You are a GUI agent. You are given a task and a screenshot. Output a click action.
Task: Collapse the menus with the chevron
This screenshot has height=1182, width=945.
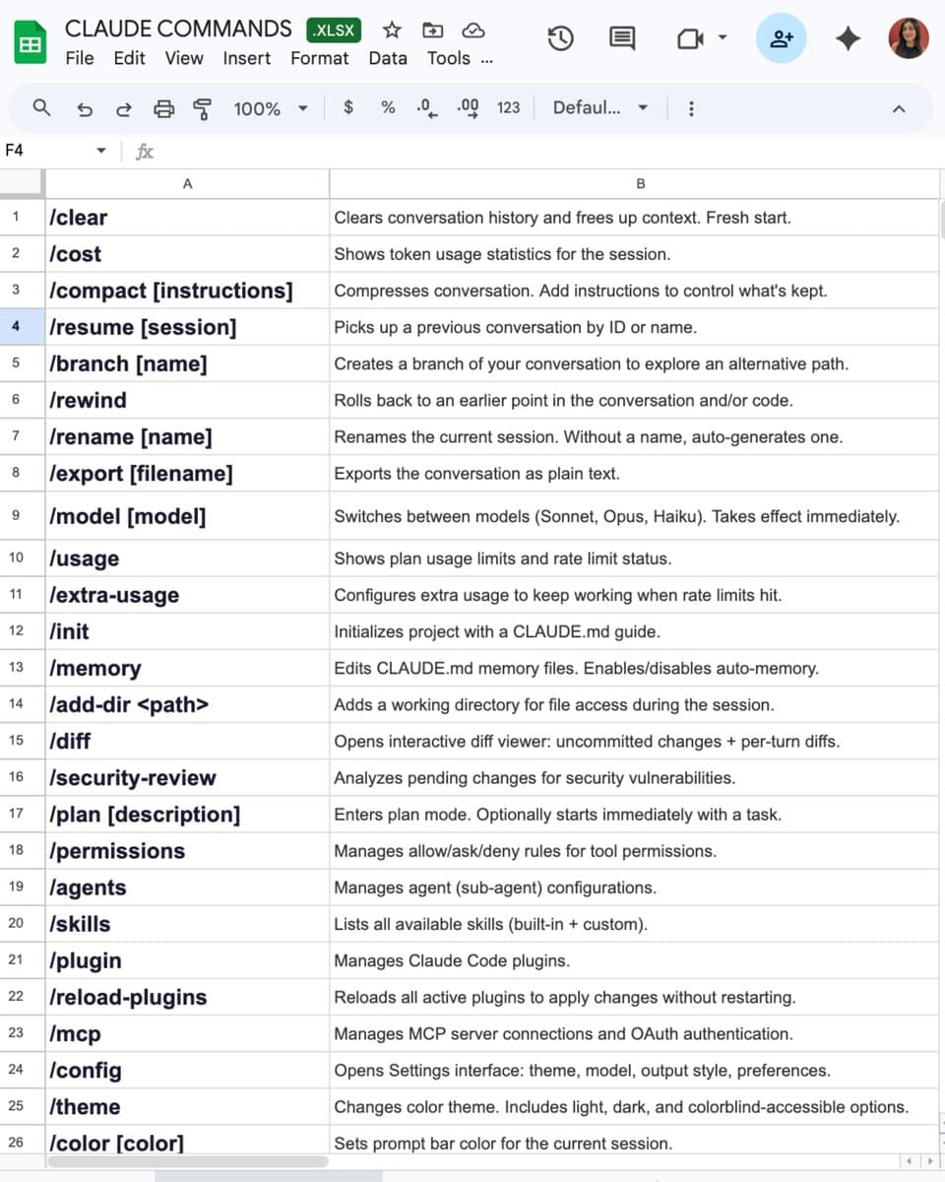coord(898,108)
